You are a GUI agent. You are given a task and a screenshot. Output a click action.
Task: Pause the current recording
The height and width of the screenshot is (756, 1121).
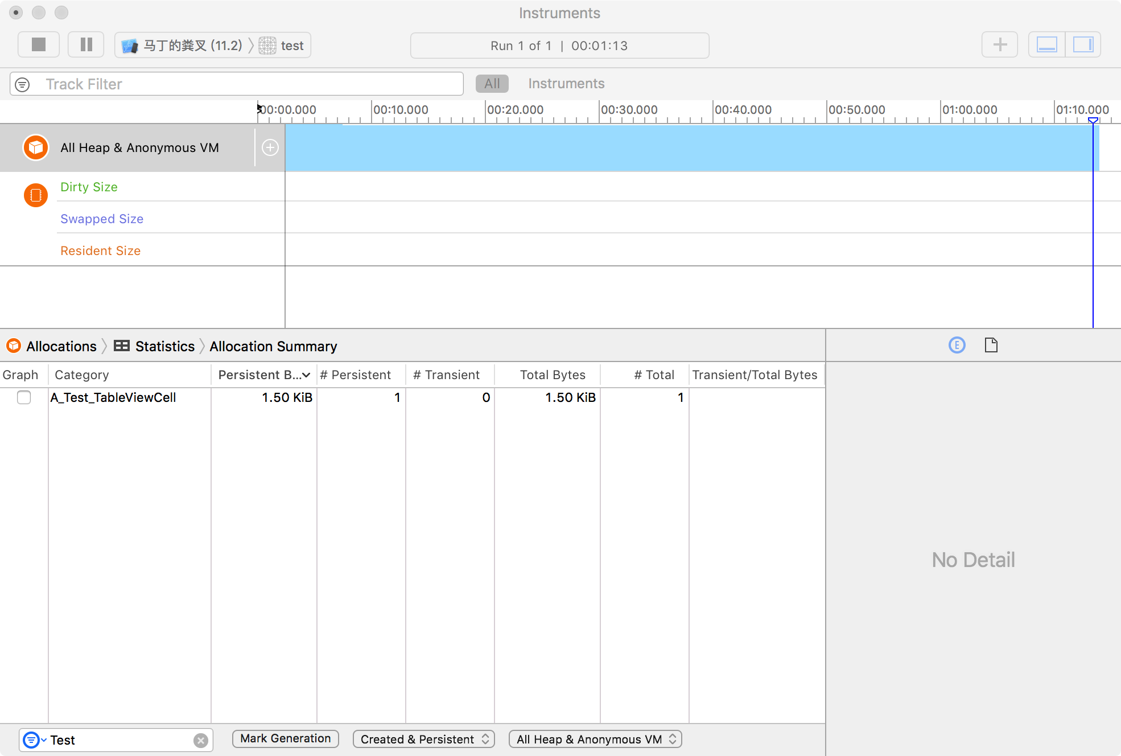(x=86, y=45)
